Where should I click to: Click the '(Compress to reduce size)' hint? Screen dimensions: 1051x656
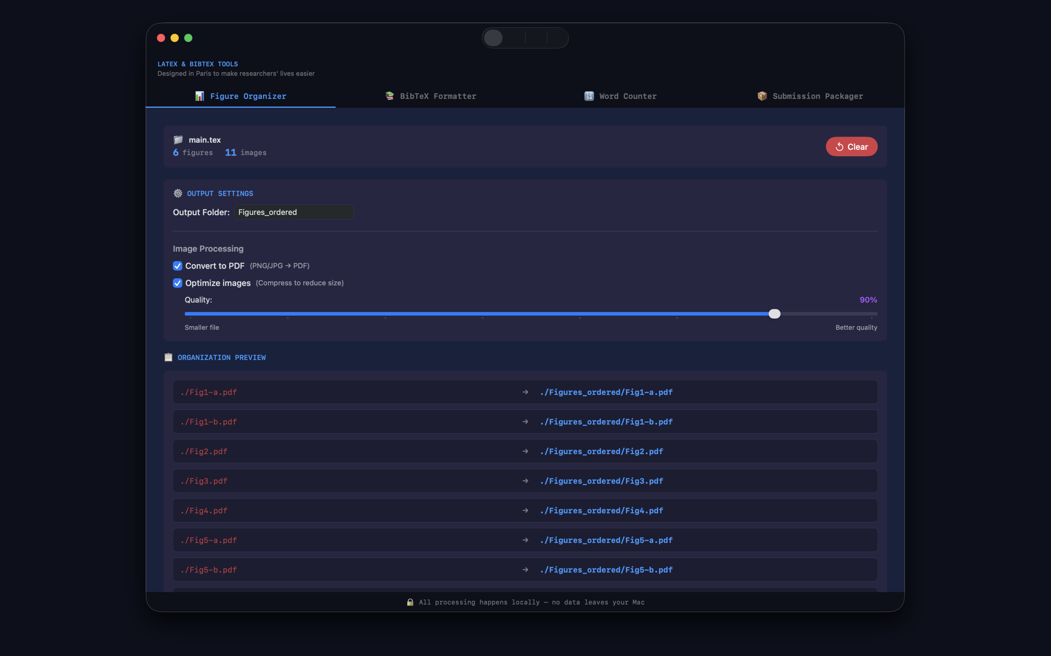(x=300, y=283)
